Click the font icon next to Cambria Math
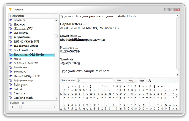This screenshot has height=121, width=189. pyautogui.click(x=11, y=98)
